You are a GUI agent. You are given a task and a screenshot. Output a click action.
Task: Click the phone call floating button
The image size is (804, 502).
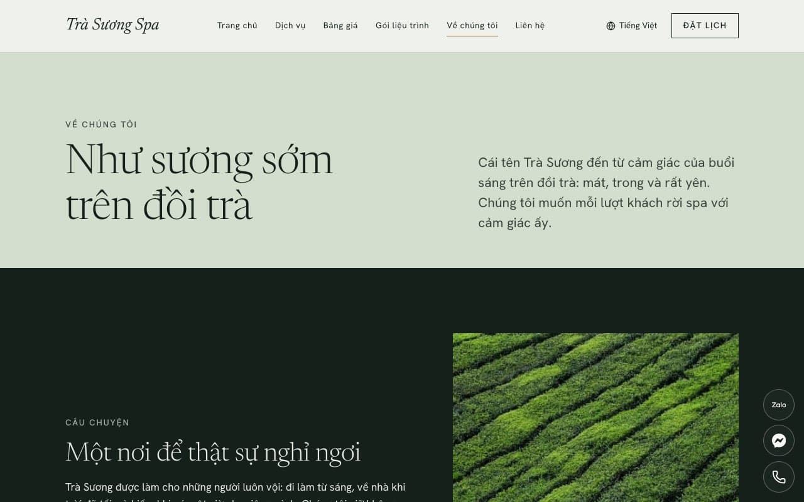click(779, 477)
